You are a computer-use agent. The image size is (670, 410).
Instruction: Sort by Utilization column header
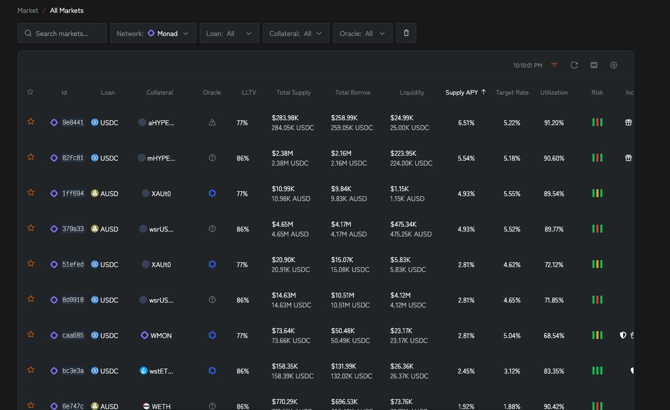(x=553, y=93)
